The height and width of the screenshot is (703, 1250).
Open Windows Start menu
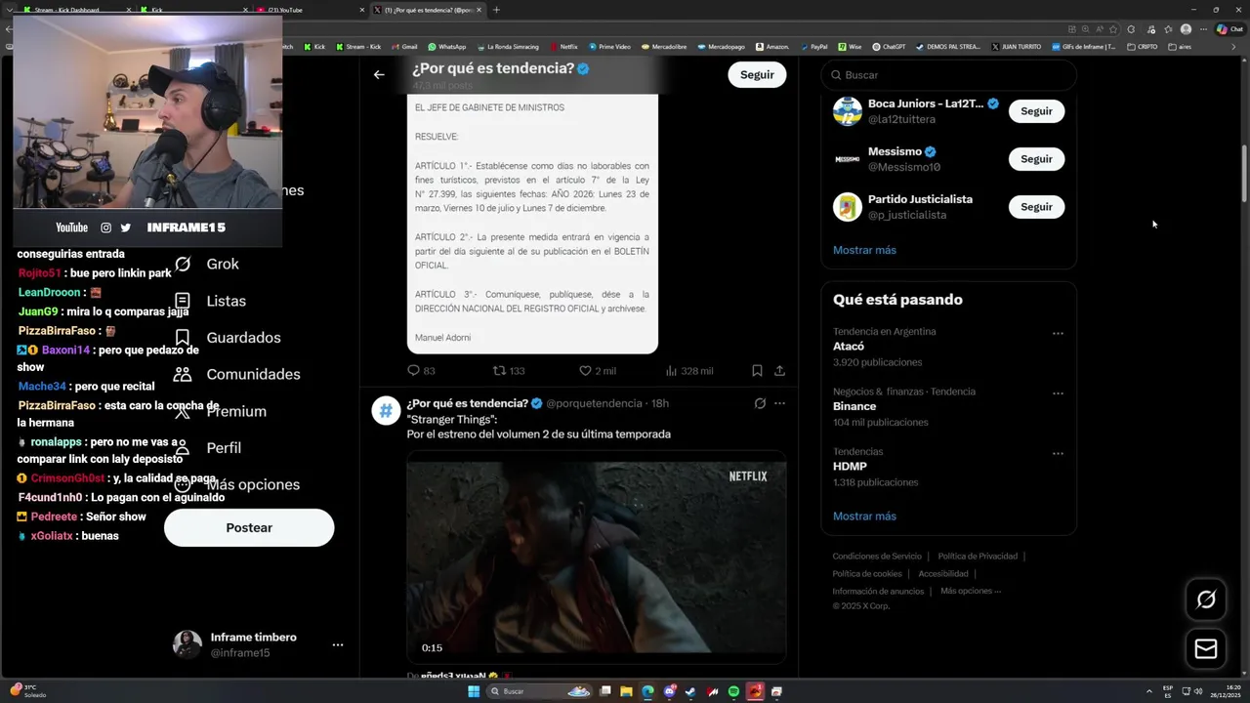tap(474, 691)
